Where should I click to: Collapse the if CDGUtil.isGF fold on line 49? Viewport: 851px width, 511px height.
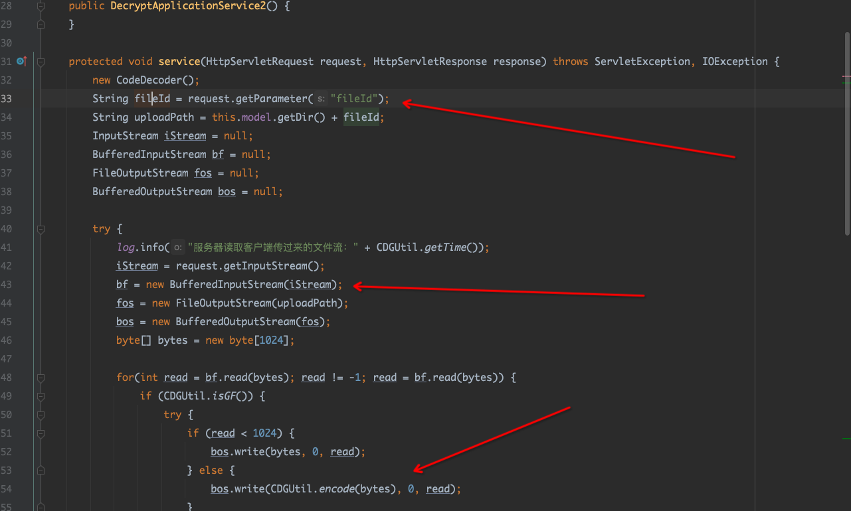pyautogui.click(x=41, y=396)
